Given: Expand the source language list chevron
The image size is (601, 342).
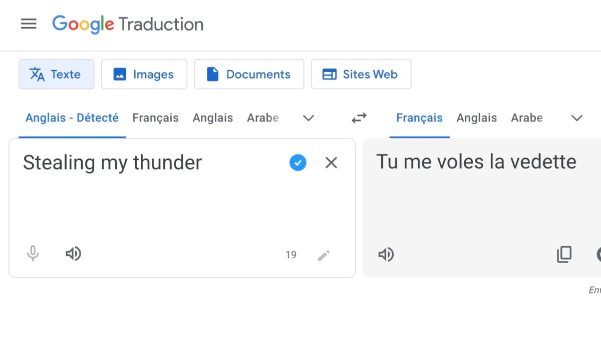Looking at the screenshot, I should coord(309,118).
